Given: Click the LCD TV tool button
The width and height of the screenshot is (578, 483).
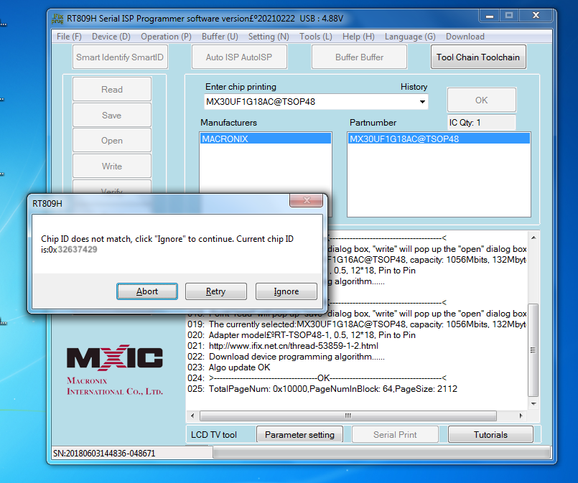Looking at the screenshot, I should 214,434.
